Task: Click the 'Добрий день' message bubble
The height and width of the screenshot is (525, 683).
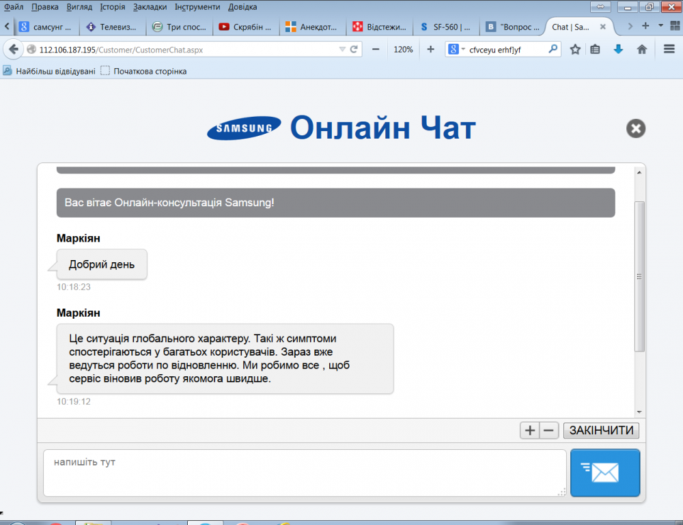Action: tap(102, 264)
